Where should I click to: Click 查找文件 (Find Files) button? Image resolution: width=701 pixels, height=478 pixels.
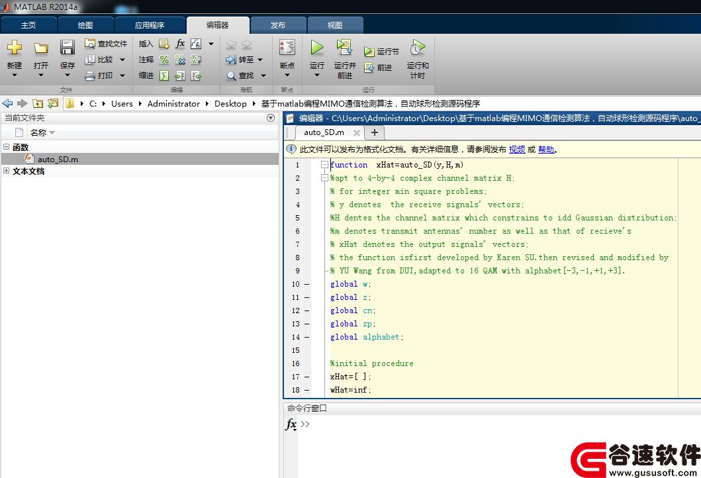tap(106, 44)
